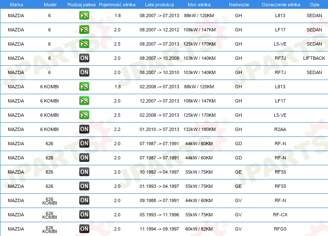Click 626 KOMBI model in RF-CX row
Screen dimensions: 328x236
tap(49, 215)
